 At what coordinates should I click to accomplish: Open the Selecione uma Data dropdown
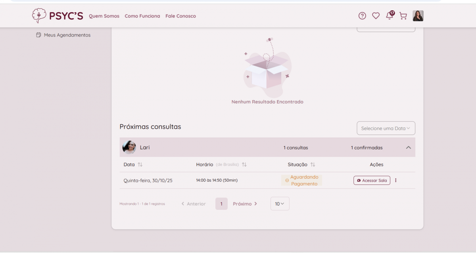386,128
